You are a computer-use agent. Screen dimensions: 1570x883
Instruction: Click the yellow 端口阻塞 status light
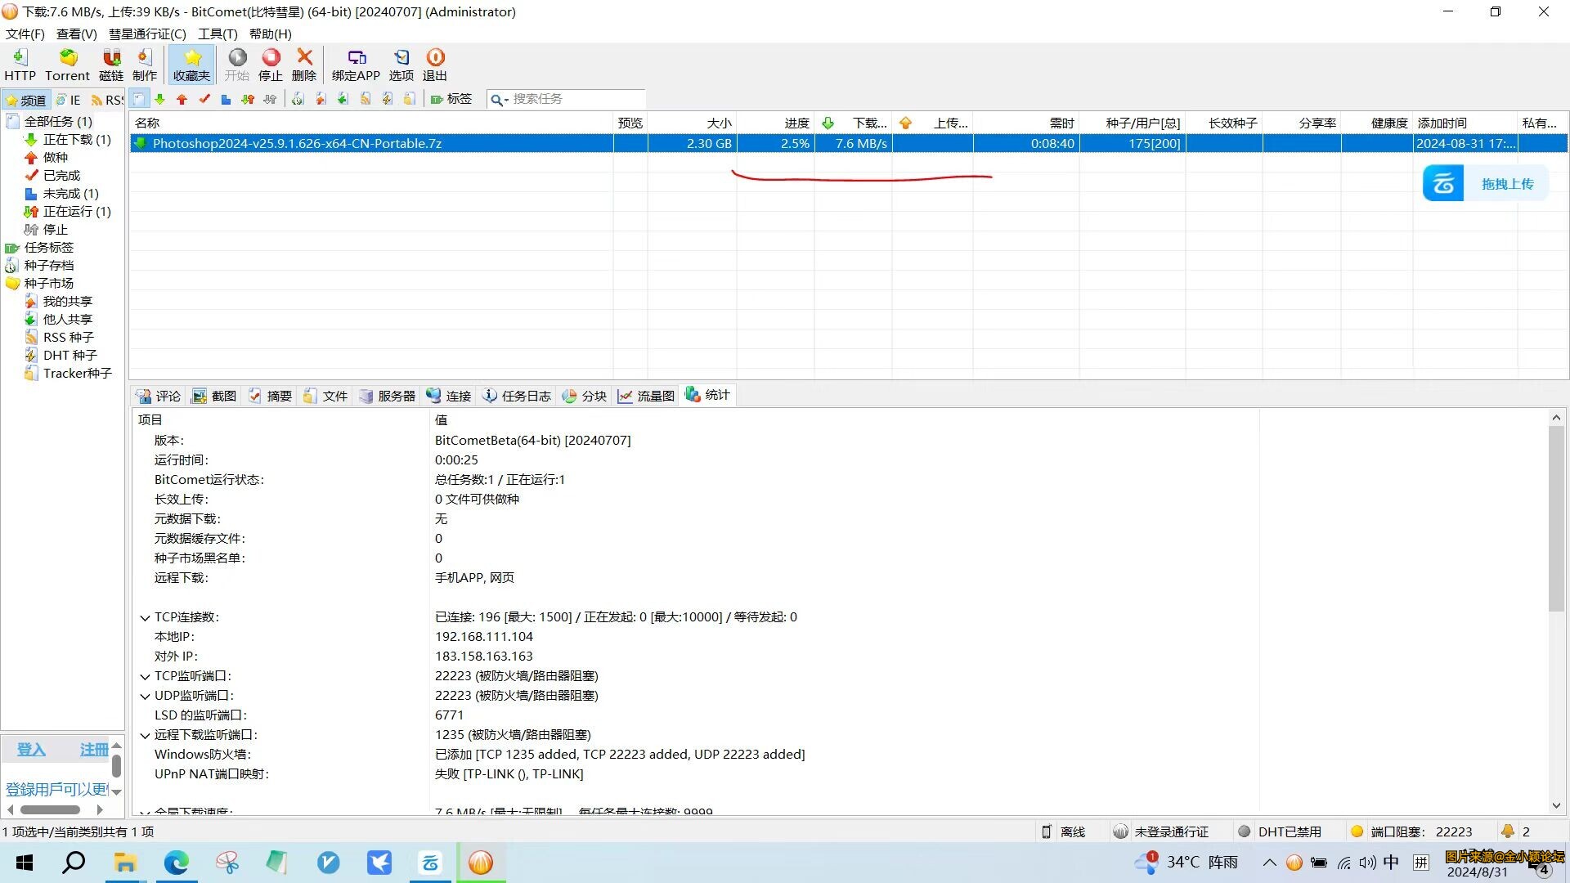pos(1357,831)
